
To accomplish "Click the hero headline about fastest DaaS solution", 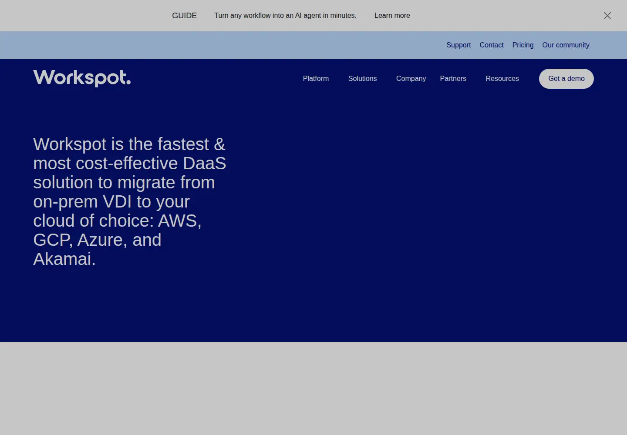I will pyautogui.click(x=130, y=201).
